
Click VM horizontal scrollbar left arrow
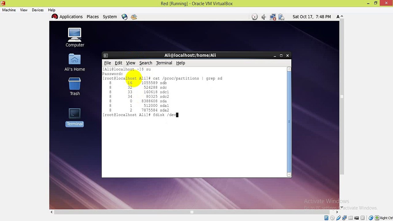point(52,212)
